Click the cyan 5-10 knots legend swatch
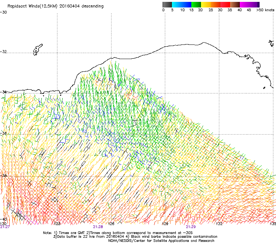The width and height of the screenshot is (276, 243). 177,4
